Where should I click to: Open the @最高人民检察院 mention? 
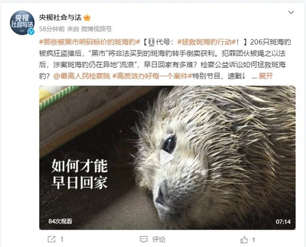tap(82, 76)
